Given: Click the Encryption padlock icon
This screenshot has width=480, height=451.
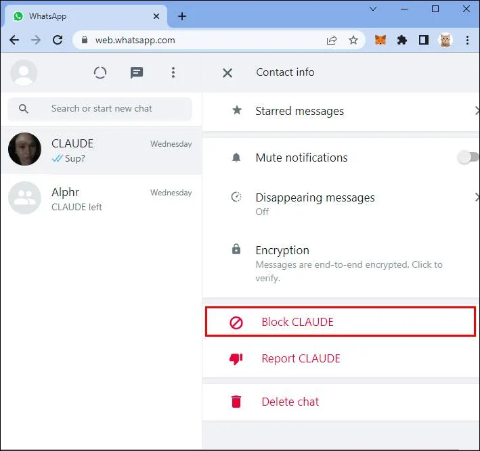Looking at the screenshot, I should pyautogui.click(x=236, y=250).
